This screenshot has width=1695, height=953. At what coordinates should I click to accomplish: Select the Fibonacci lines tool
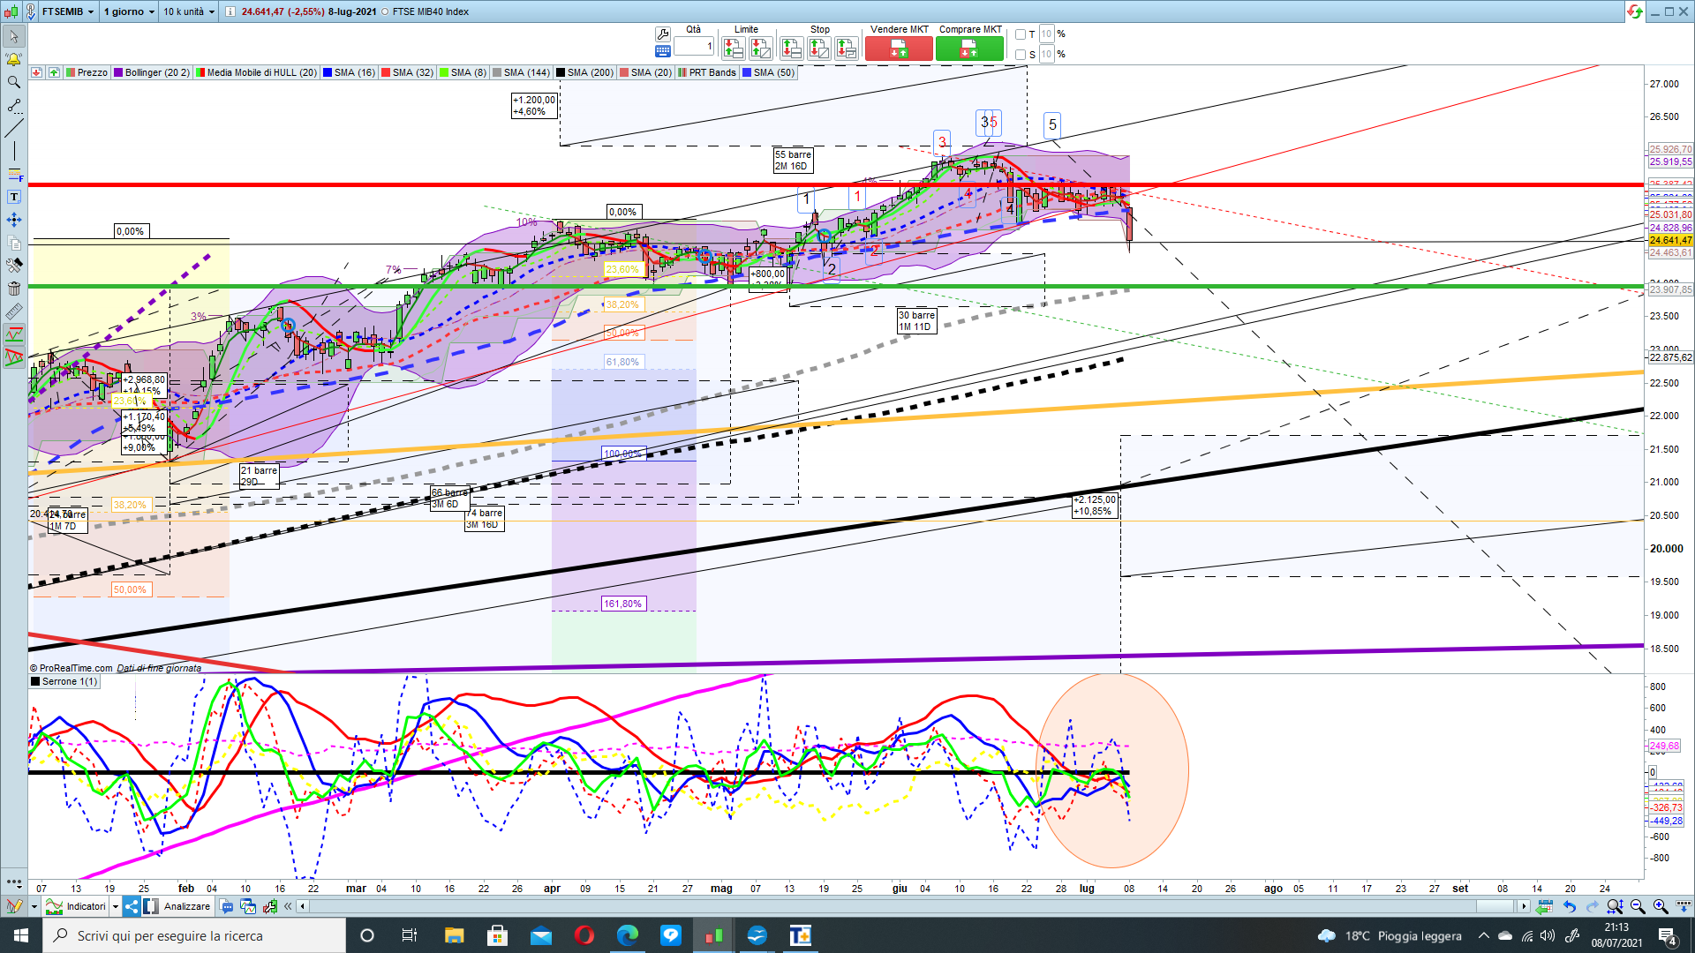click(14, 174)
